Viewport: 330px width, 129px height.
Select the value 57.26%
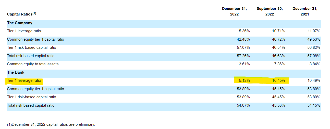pos(243,56)
